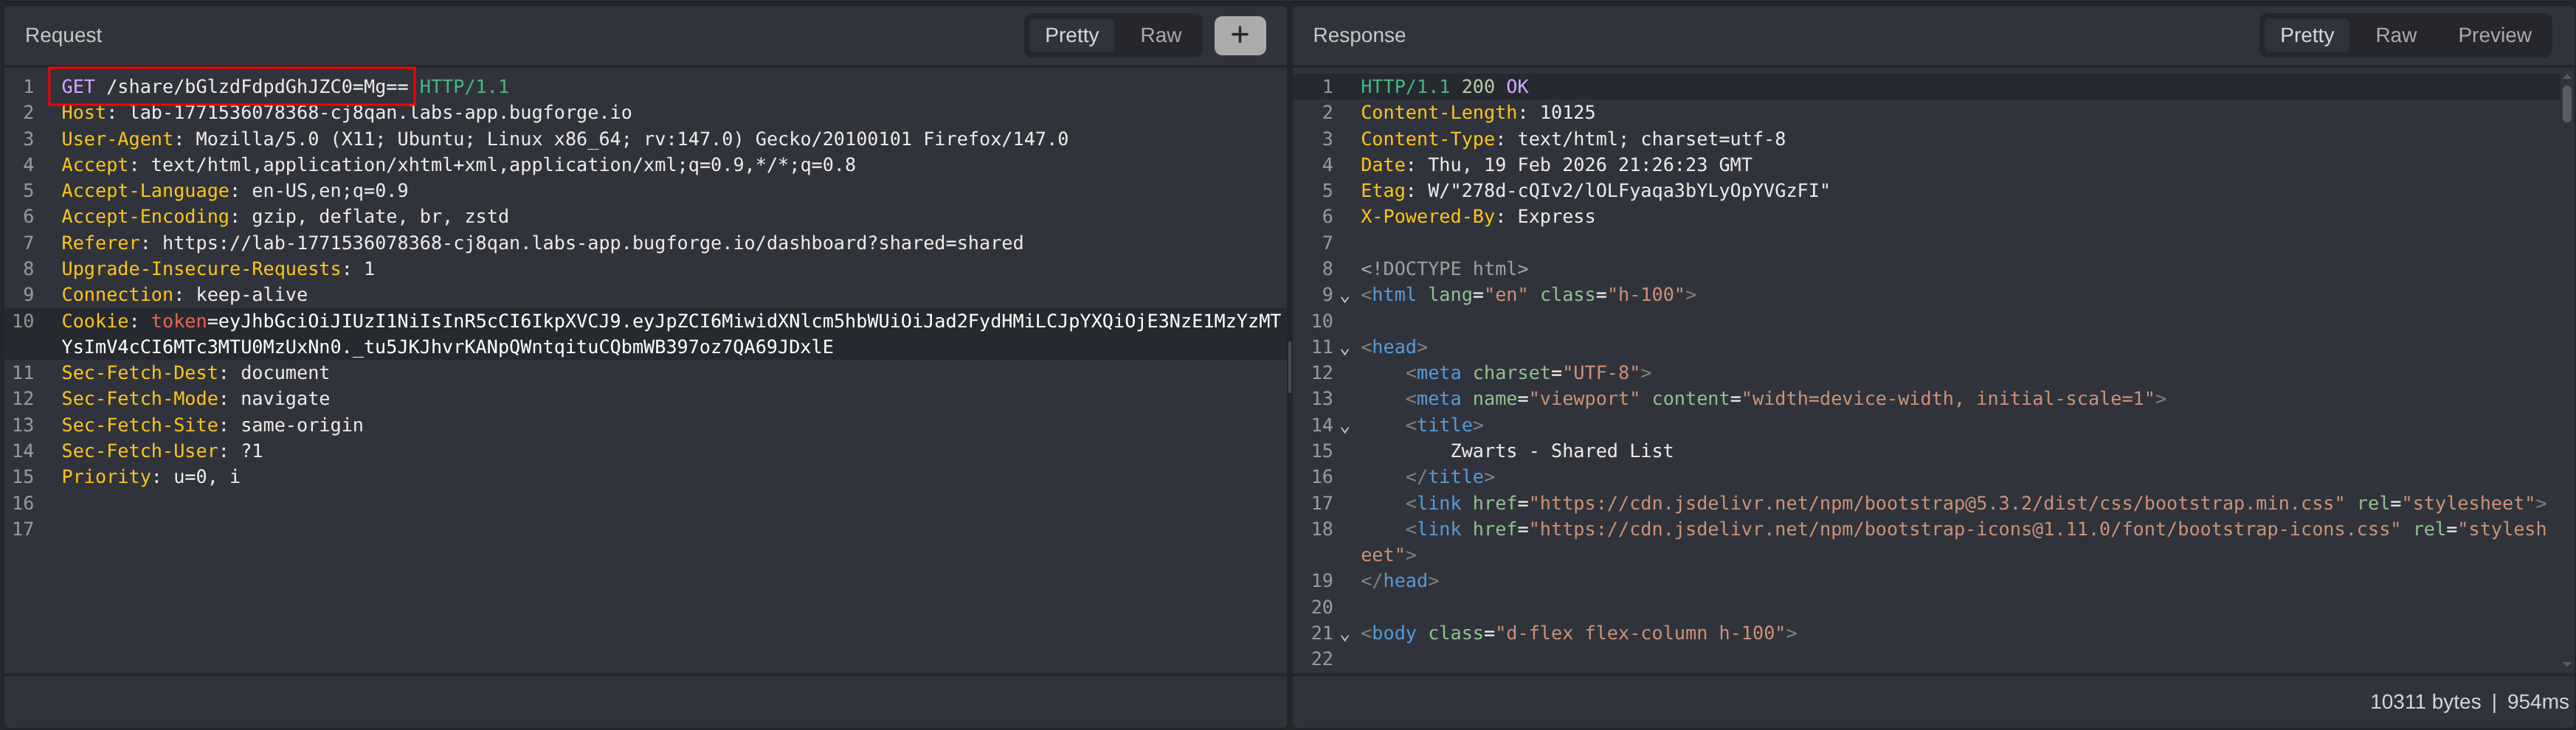Fold the title element on line 14
Screen dimensions: 2576x730
[1345, 428]
